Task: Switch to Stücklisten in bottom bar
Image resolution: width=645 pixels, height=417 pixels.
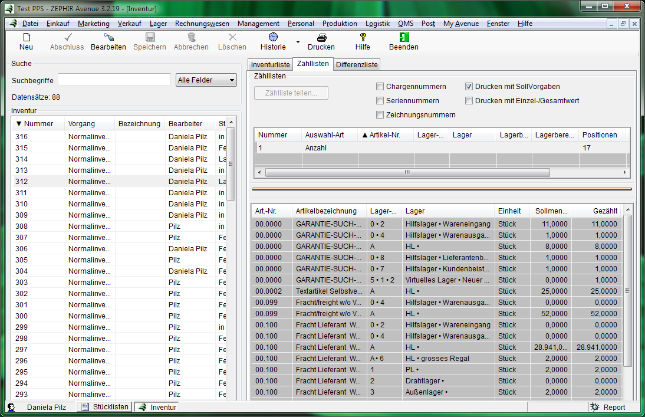Action: coord(104,407)
